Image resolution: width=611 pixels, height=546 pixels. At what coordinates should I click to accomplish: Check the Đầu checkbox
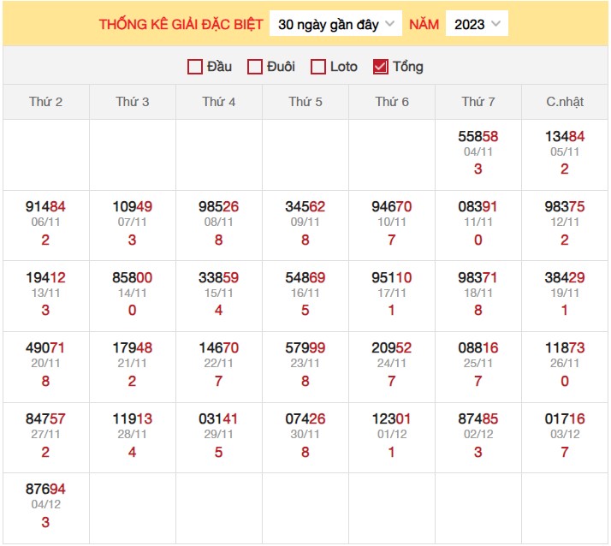(x=195, y=67)
